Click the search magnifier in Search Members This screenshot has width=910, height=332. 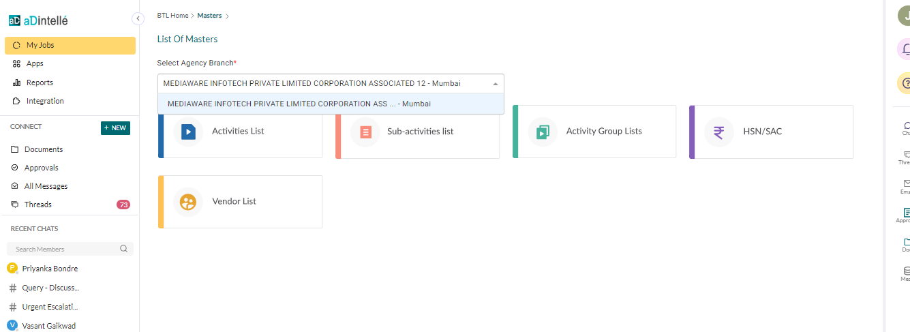point(123,249)
